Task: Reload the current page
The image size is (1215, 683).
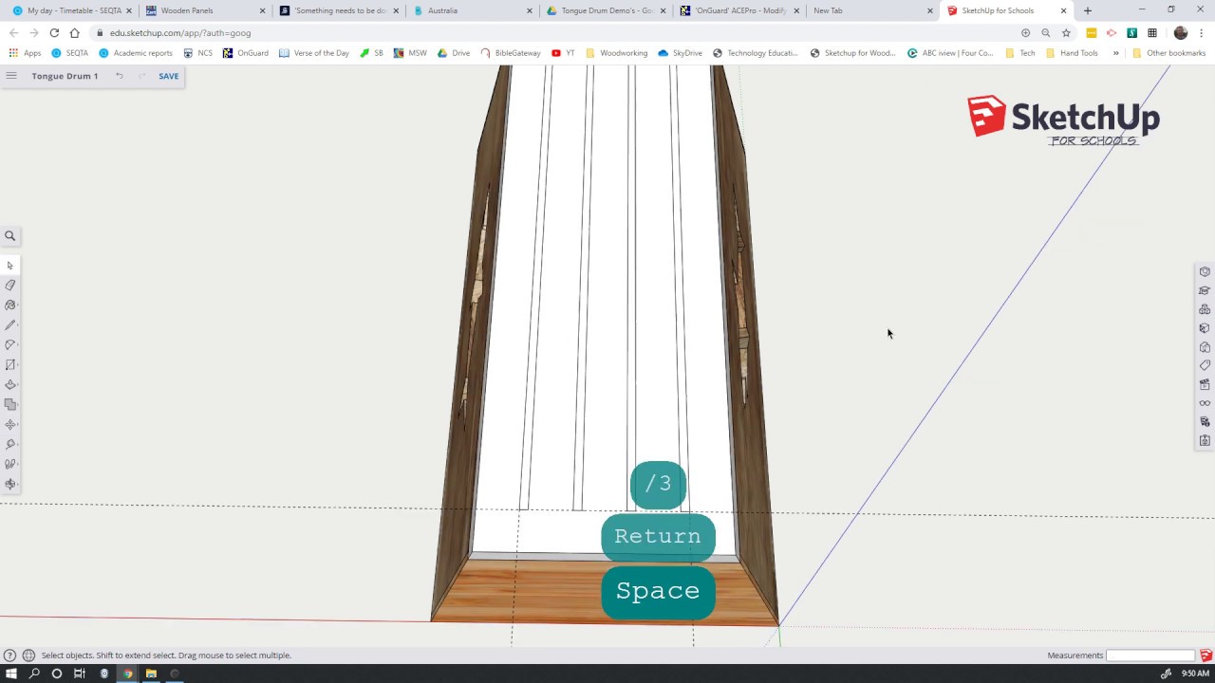Action: 54,33
